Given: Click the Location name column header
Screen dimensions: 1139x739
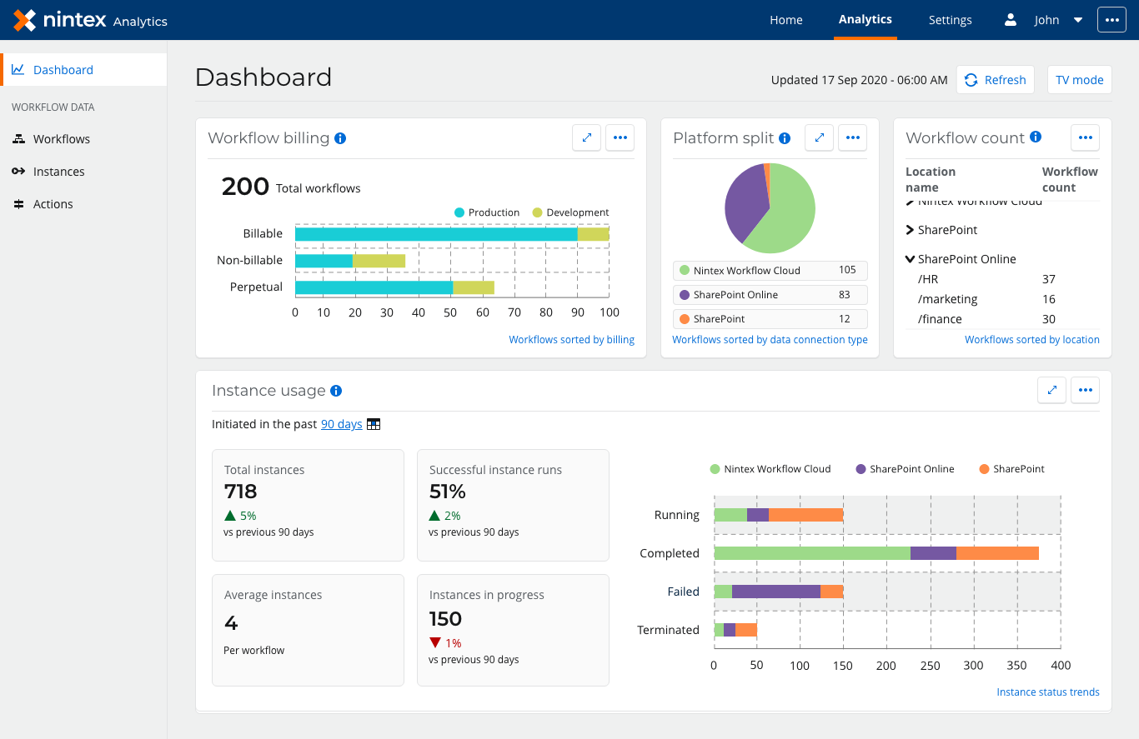Looking at the screenshot, I should click(931, 179).
